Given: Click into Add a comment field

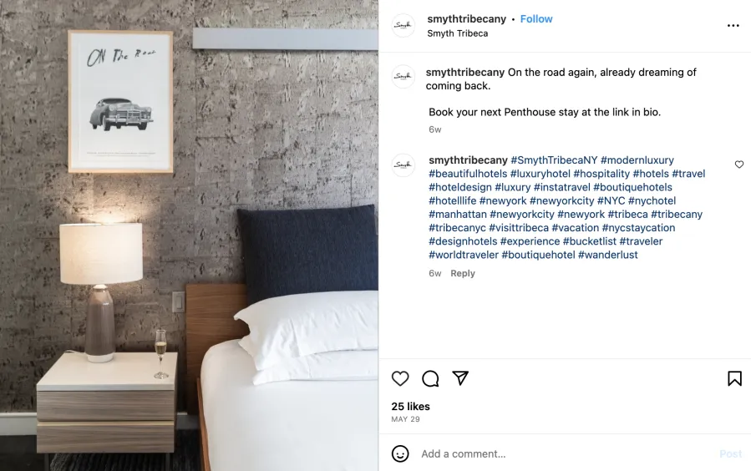Looking at the screenshot, I should pos(566,453).
